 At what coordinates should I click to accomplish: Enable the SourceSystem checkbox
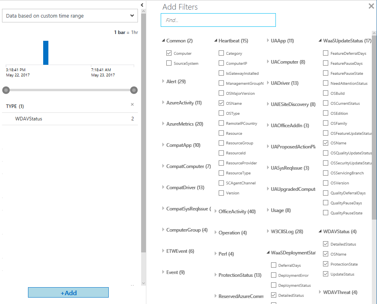point(169,63)
